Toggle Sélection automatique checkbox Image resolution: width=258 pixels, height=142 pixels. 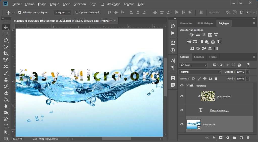pyautogui.click(x=20, y=12)
